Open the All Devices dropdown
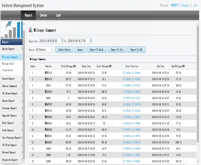 [x=44, y=50]
